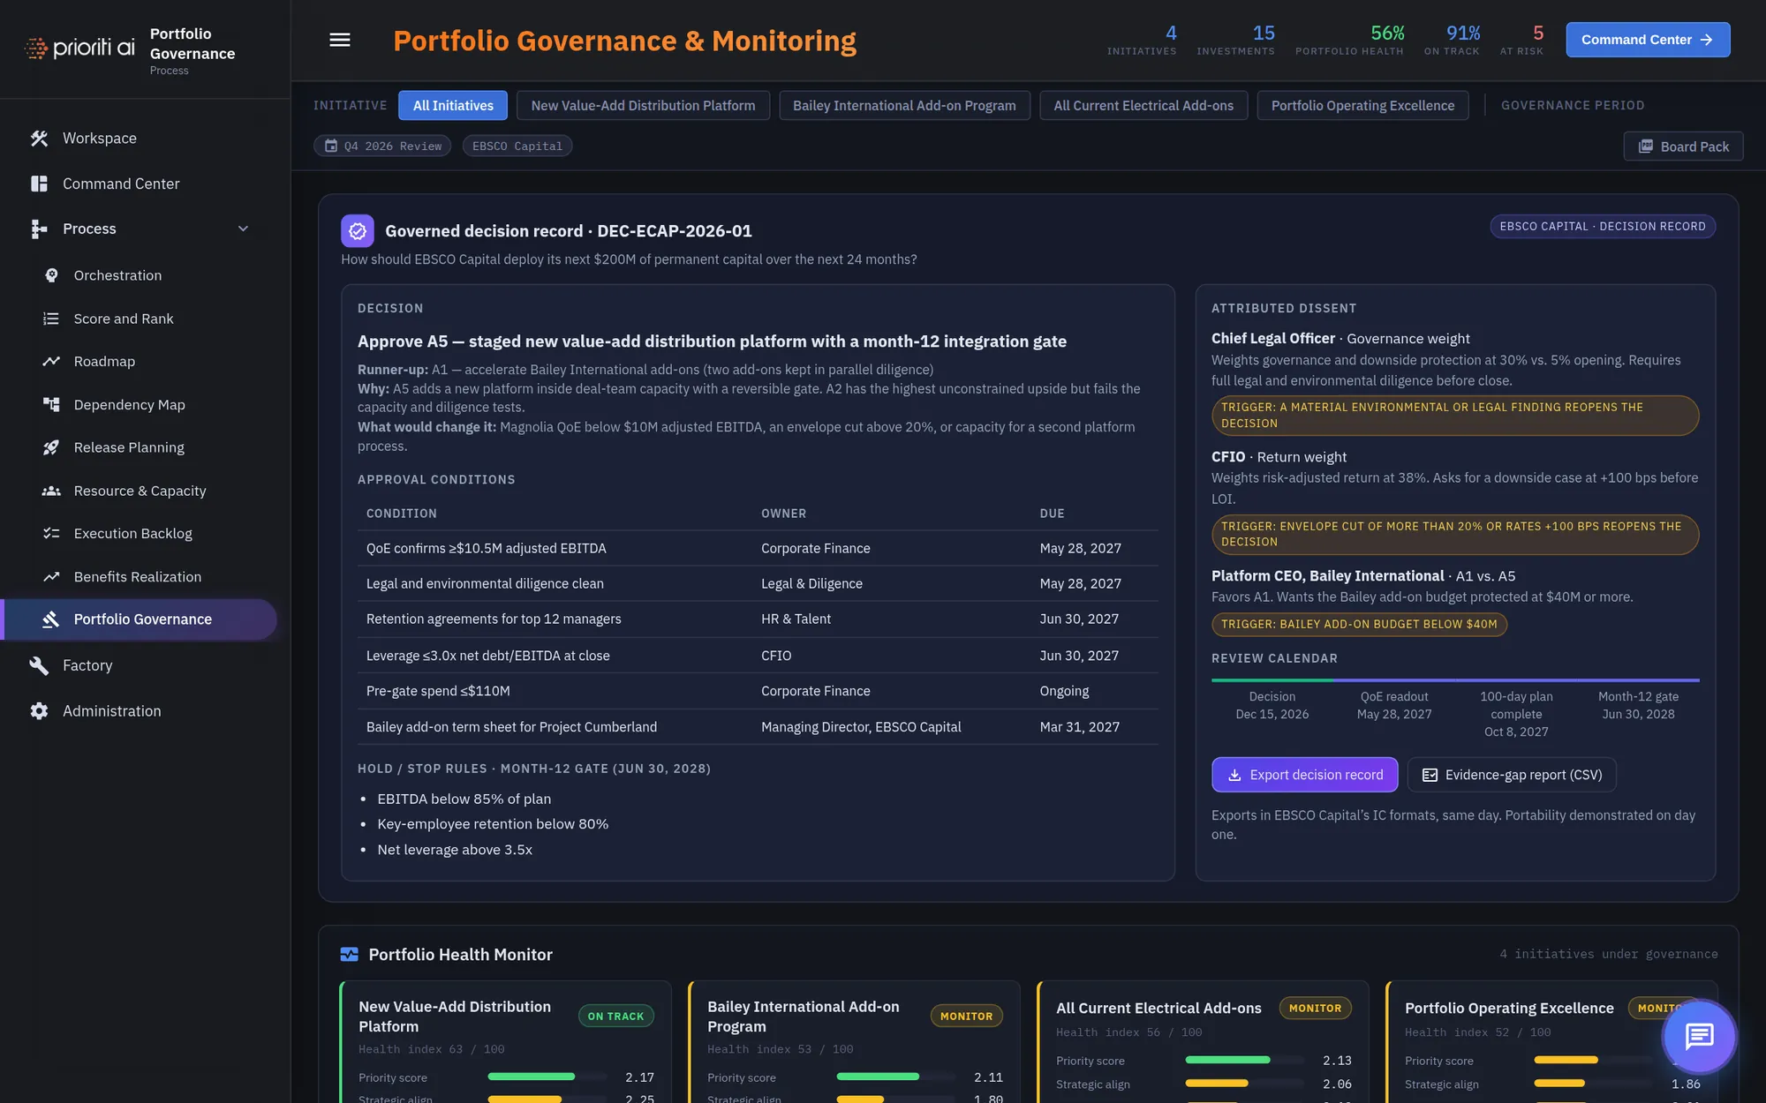Screen dimensions: 1766x1103
Task: Click the governed decision record badge icon
Action: click(x=358, y=231)
